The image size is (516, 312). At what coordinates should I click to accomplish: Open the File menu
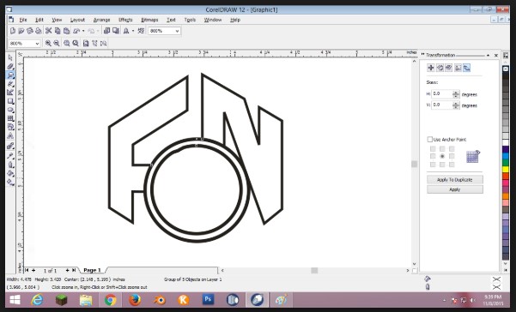(x=23, y=20)
